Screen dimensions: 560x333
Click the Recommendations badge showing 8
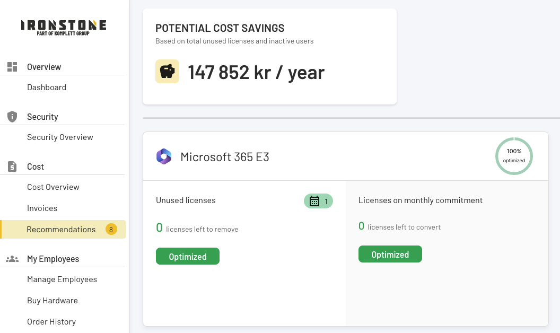111,230
